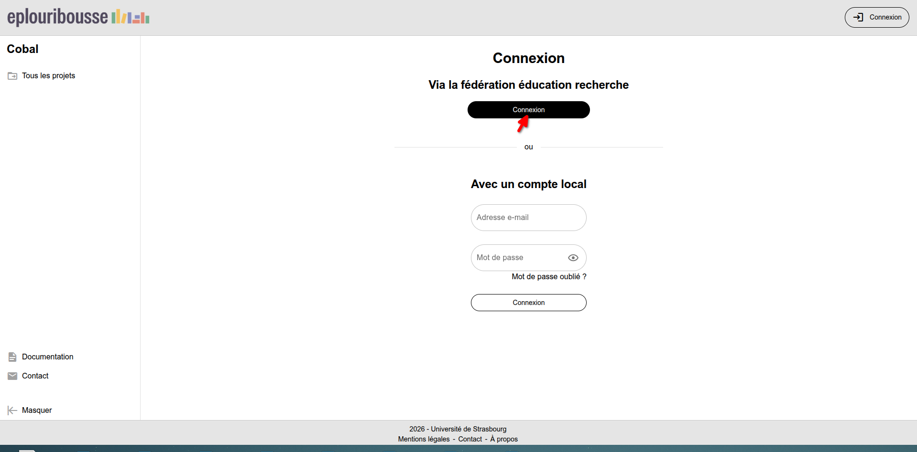This screenshot has width=917, height=452.
Task: Open the Documentation label in sidebar
Action: [47, 357]
